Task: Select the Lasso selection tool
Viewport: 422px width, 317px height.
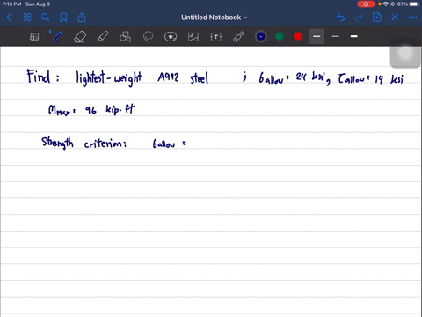Action: [x=148, y=37]
